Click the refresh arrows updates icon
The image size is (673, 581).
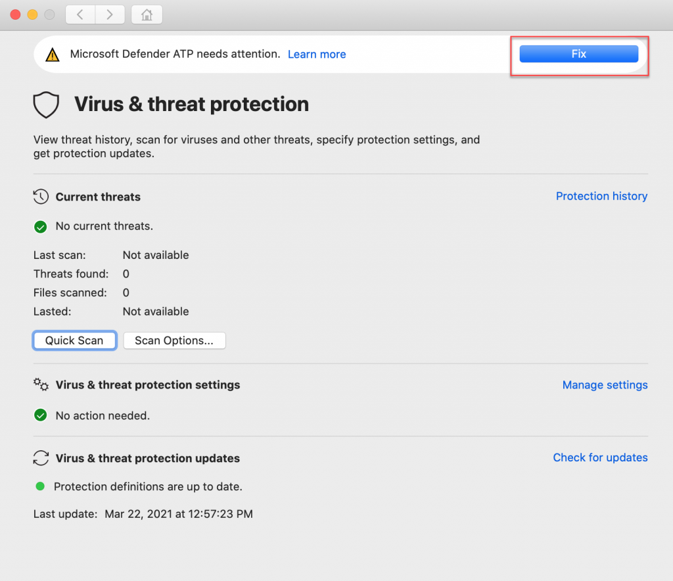click(41, 458)
